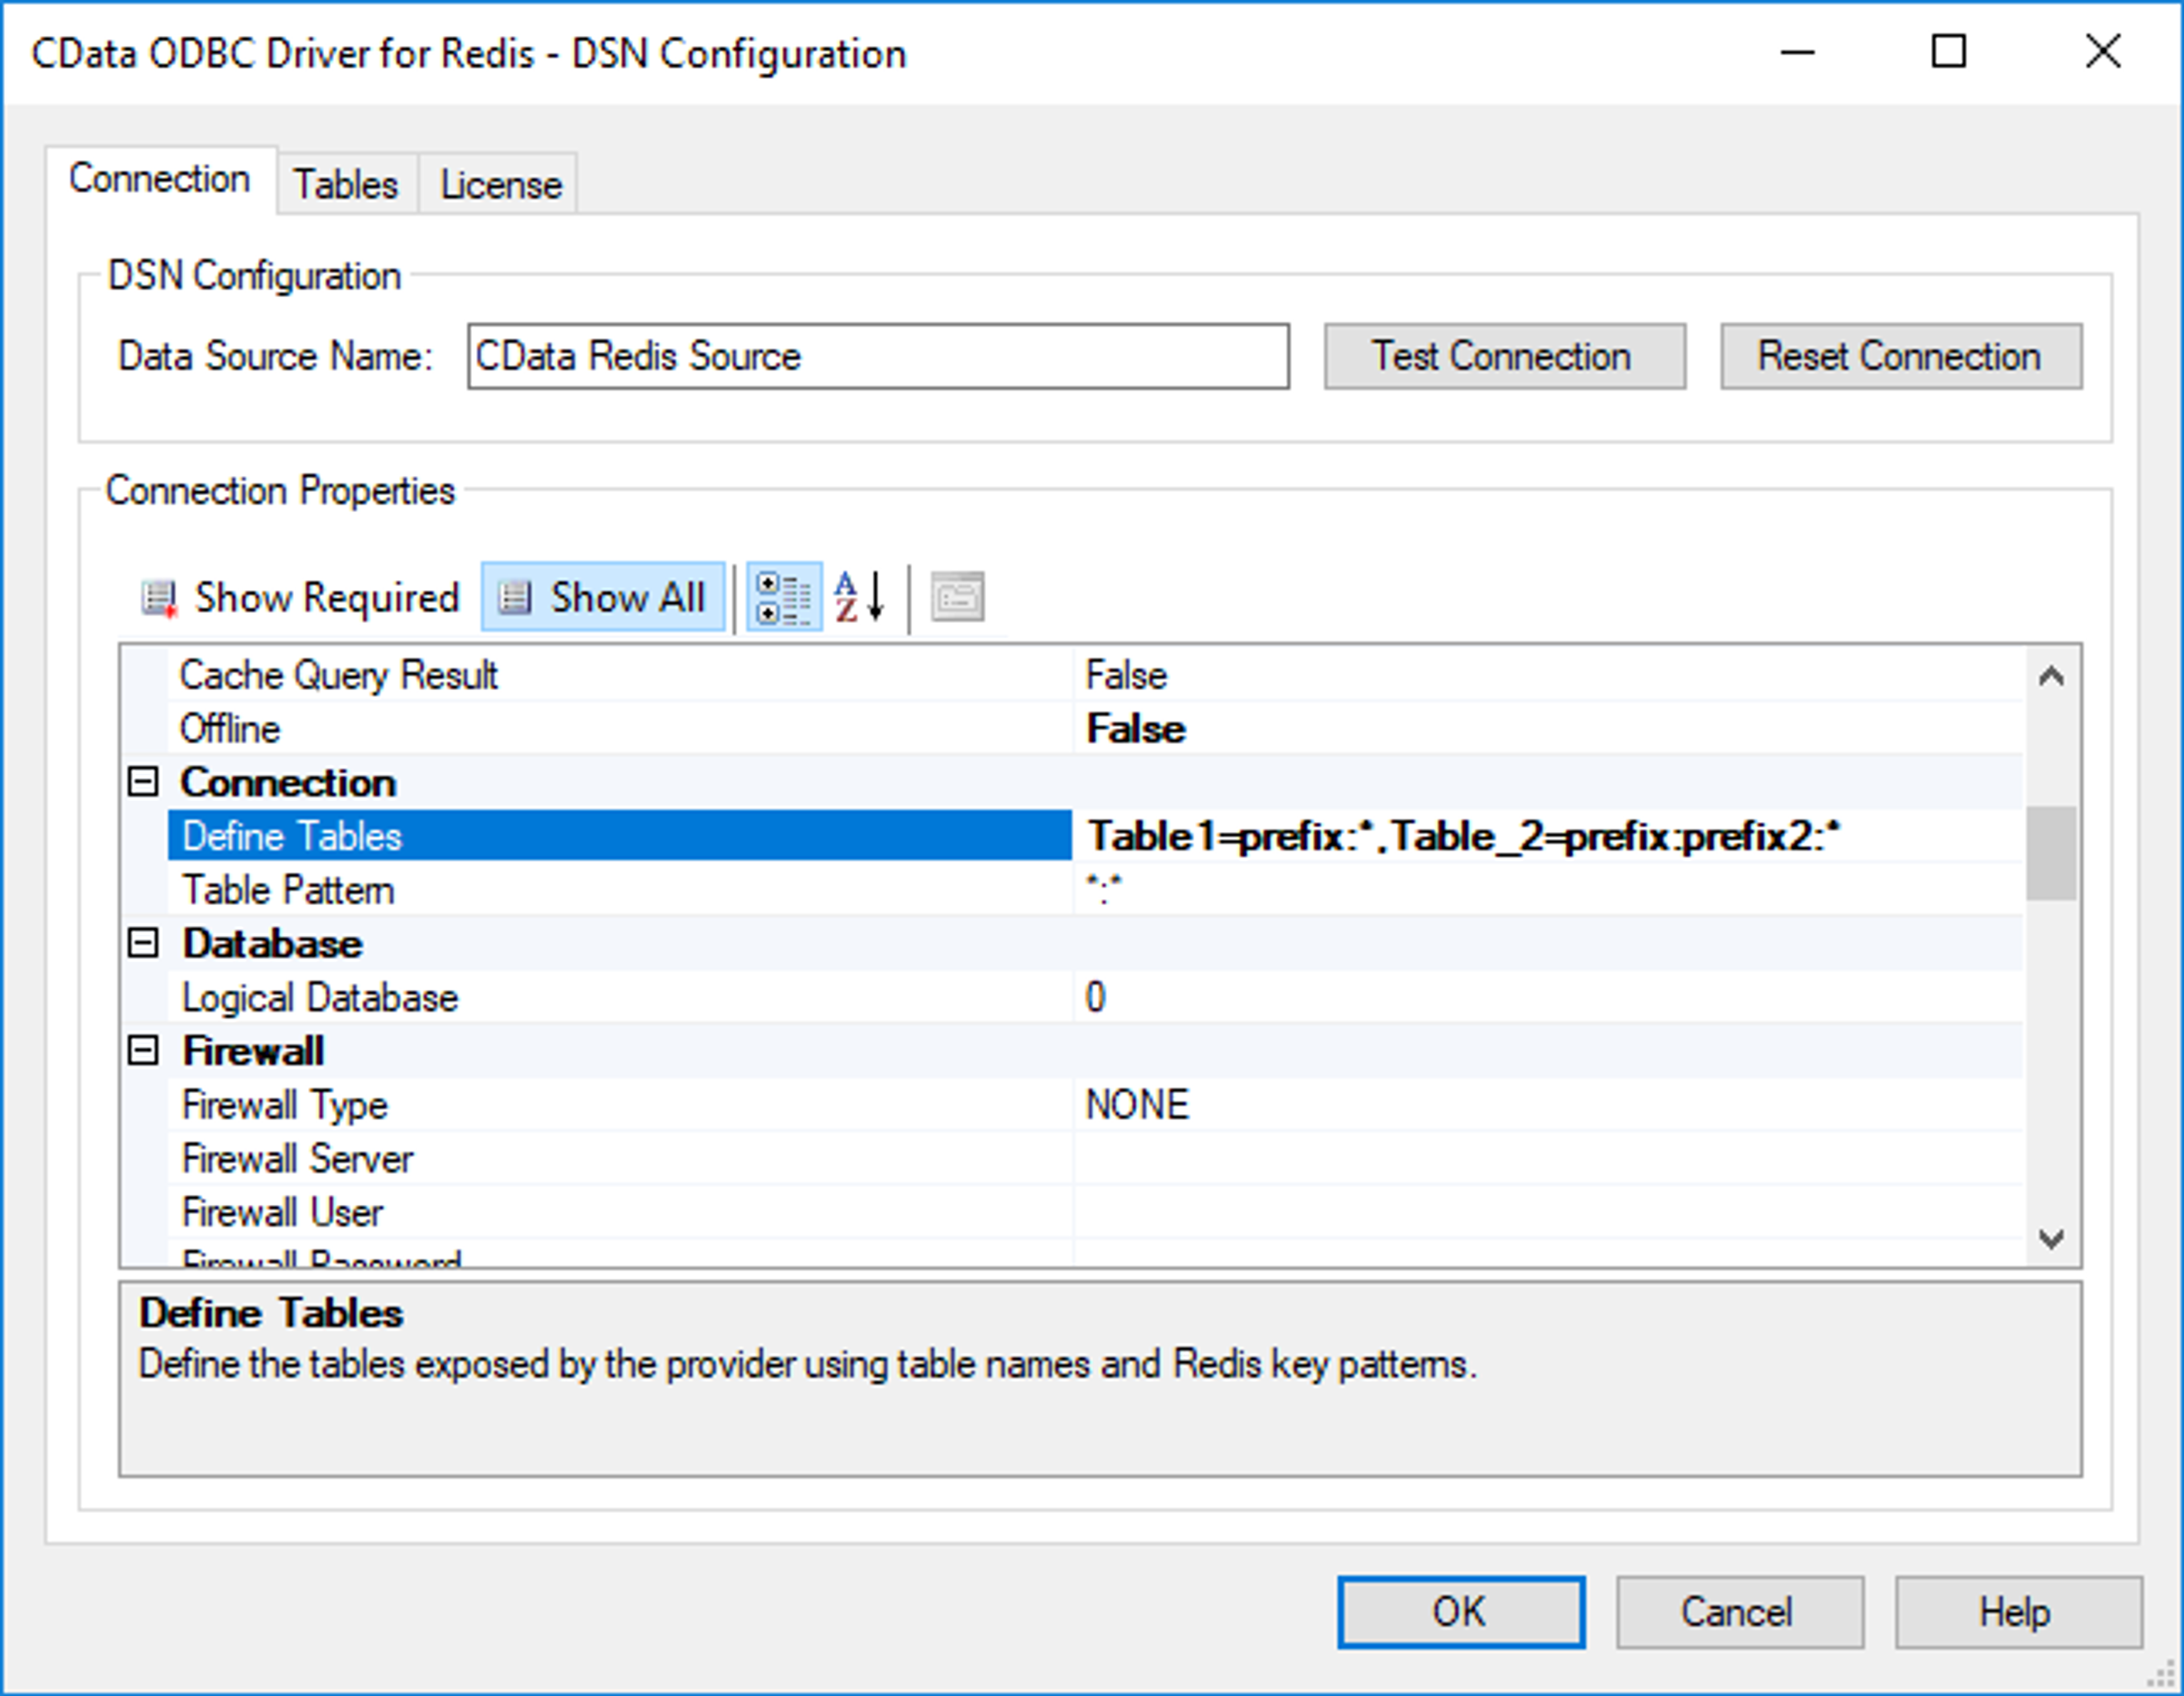2184x1696 pixels.
Task: Toggle the Show All properties view
Action: click(x=603, y=598)
